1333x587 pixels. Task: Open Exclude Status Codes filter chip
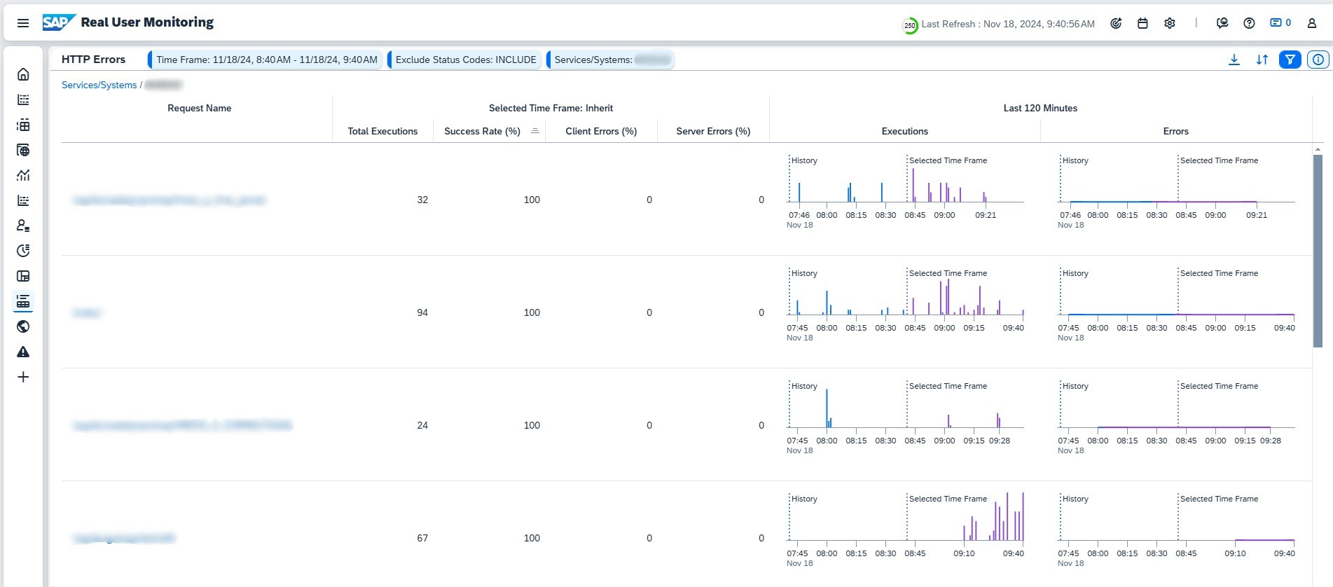[x=465, y=60]
